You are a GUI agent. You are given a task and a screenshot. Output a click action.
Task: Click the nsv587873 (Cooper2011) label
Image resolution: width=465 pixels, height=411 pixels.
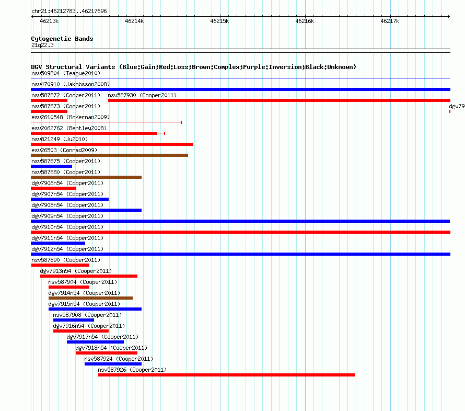click(66, 106)
